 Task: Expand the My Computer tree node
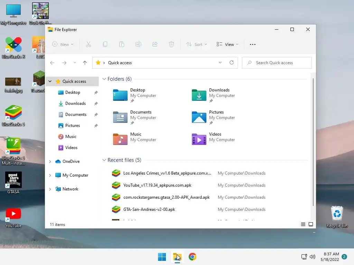50,175
